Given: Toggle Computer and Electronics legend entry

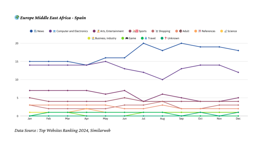Looking at the screenshot, I should 72,31.
